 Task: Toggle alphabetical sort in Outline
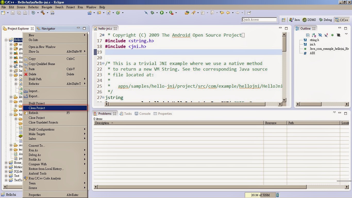[314, 35]
